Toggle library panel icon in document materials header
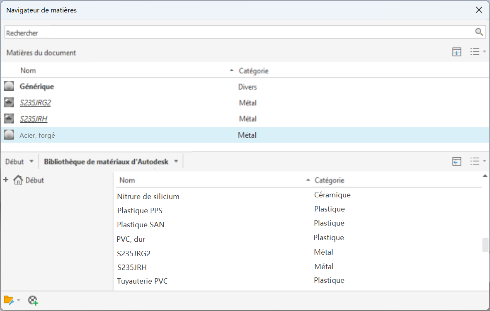 pyautogui.click(x=456, y=52)
